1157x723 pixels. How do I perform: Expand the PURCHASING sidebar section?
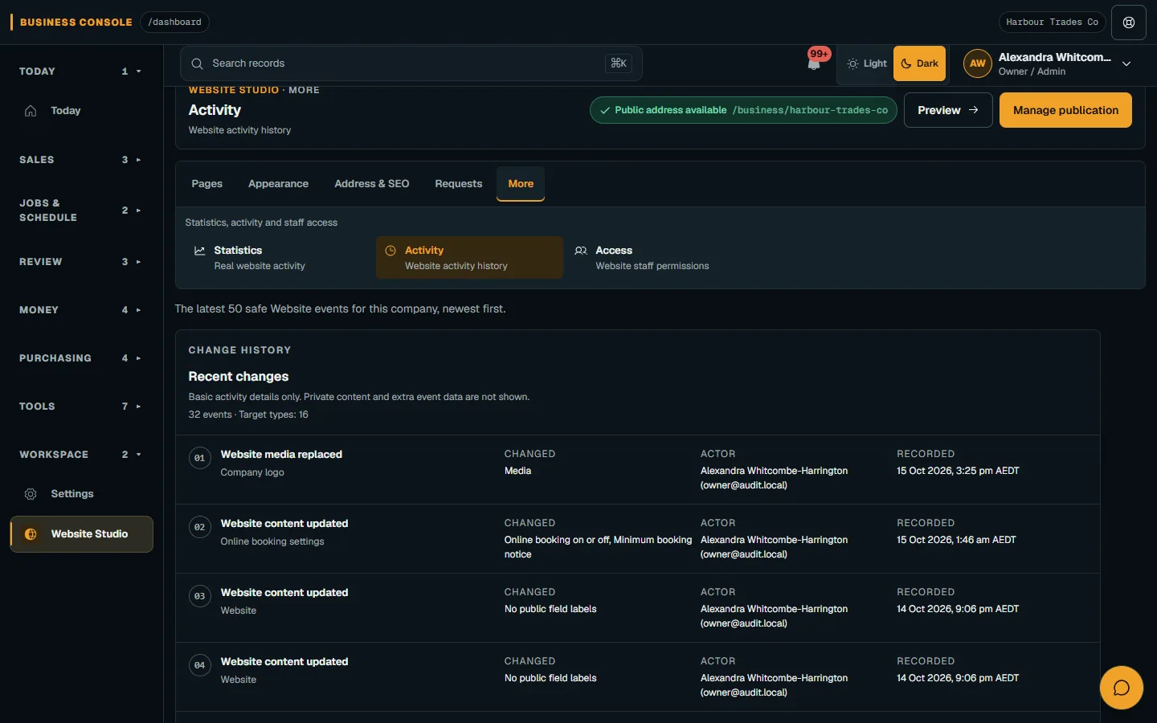[x=81, y=358]
